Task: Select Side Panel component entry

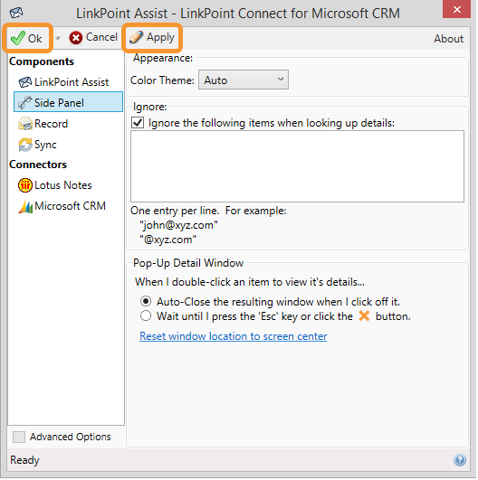Action: pyautogui.click(x=68, y=102)
